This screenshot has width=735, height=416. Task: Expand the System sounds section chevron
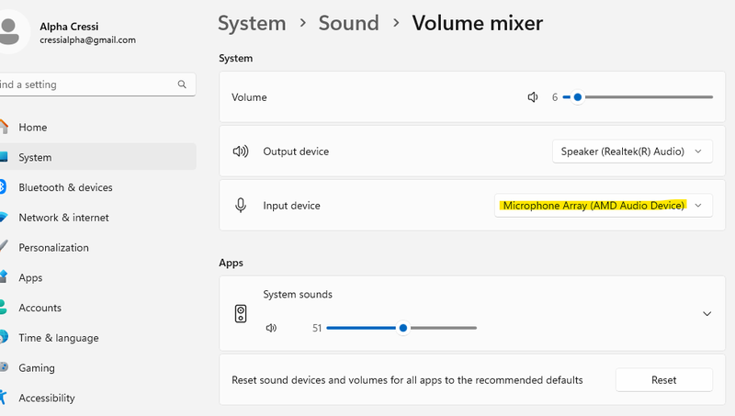(707, 313)
